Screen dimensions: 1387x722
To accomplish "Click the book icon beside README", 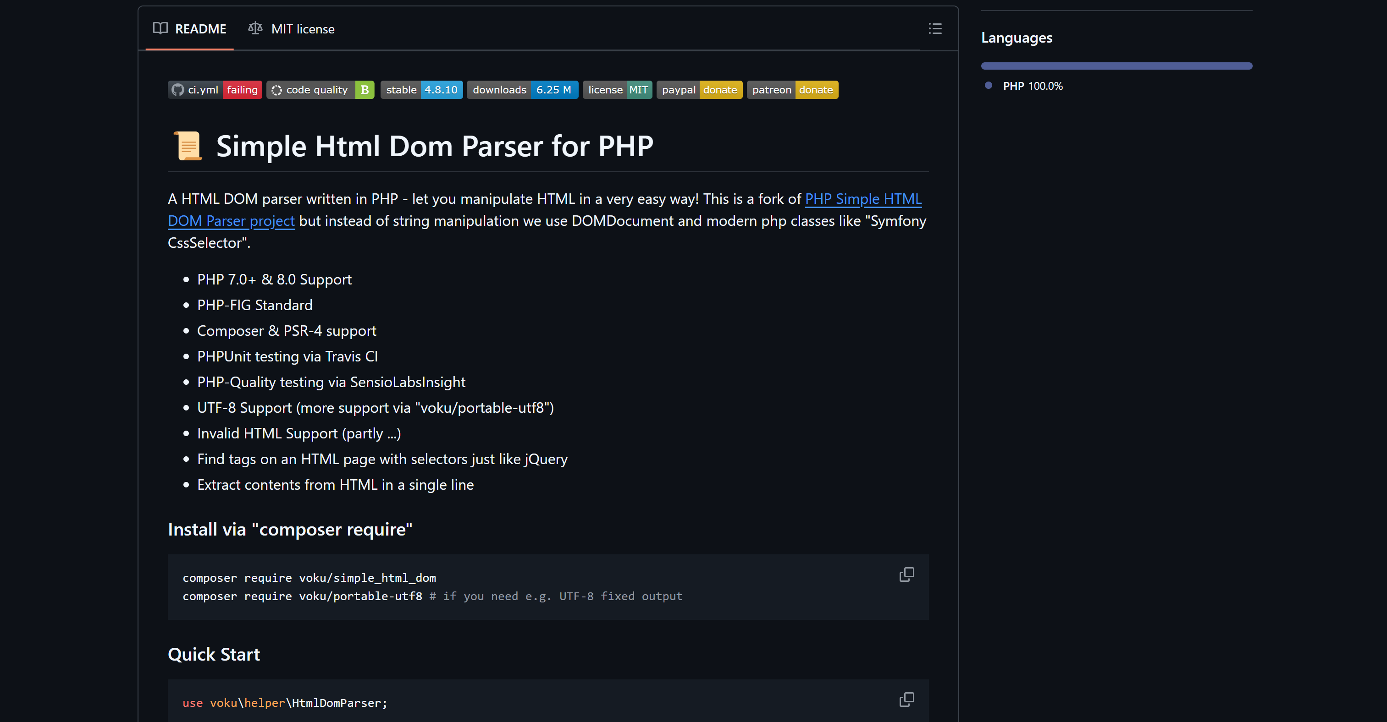I will pyautogui.click(x=160, y=28).
